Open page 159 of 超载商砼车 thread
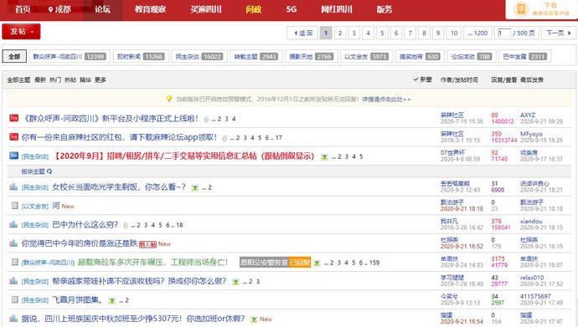Screen dimensions: 578x327 click(374, 263)
